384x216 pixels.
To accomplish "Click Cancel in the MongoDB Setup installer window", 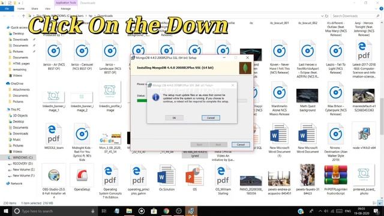I will point(241,145).
